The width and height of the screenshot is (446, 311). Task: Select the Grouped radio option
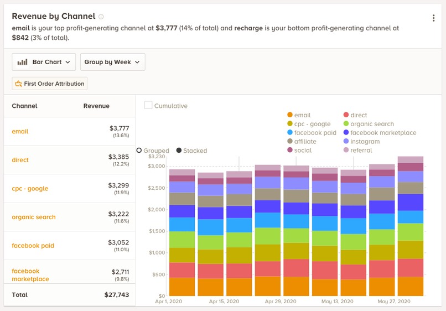point(139,150)
